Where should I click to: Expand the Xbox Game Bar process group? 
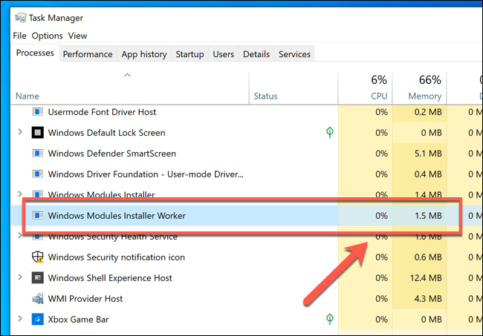click(x=20, y=320)
